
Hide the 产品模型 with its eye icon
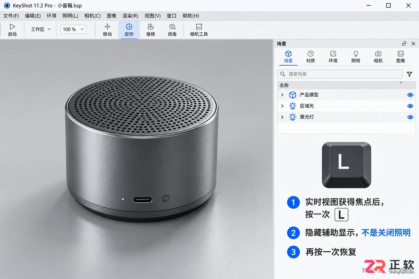pos(410,95)
